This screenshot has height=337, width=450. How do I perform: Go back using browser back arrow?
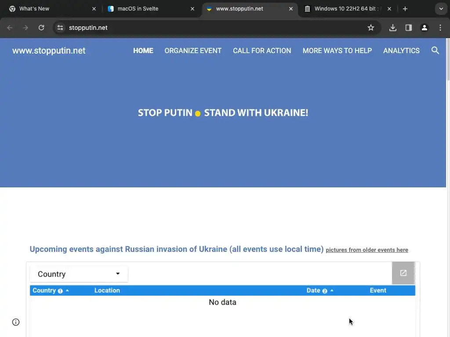[10, 28]
